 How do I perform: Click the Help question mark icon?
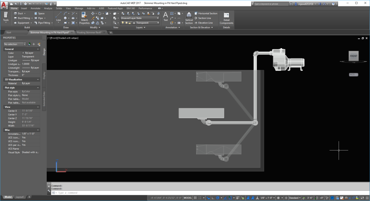333,4
